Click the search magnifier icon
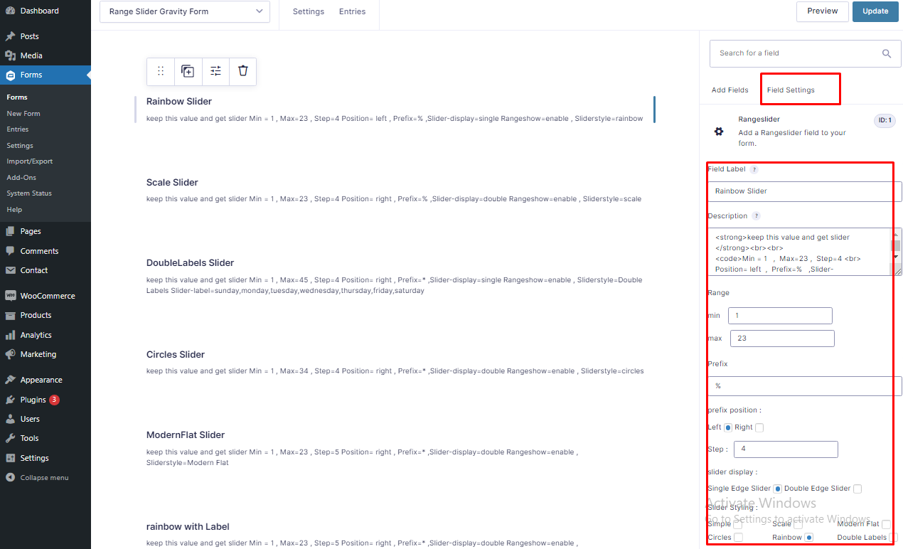 [887, 53]
